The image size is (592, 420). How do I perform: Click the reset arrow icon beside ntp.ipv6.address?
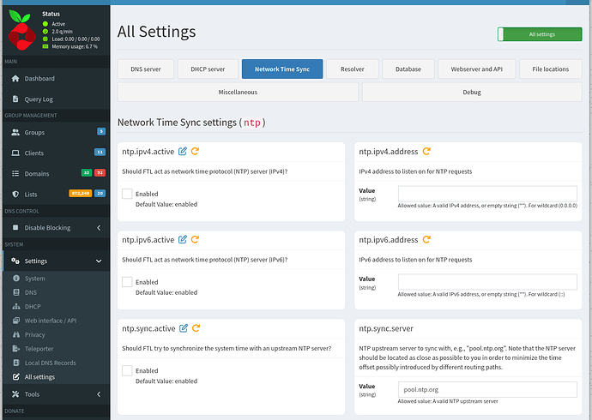(427, 240)
